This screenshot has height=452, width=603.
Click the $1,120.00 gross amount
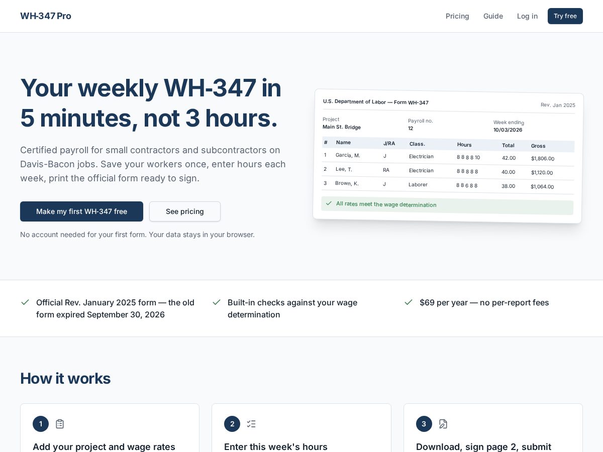click(542, 173)
